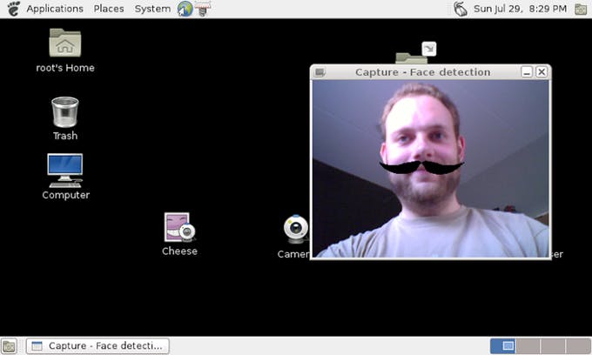Viewport: 592px width, 355px height.
Task: Select the Trash icon on desktop
Action: pyautogui.click(x=65, y=112)
